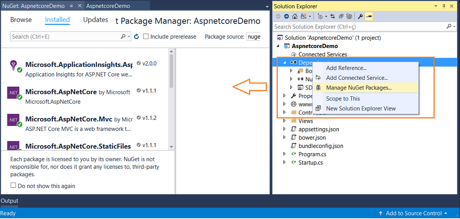Expand the Views folder node
This screenshot has width=460, height=219.
pos(284,121)
